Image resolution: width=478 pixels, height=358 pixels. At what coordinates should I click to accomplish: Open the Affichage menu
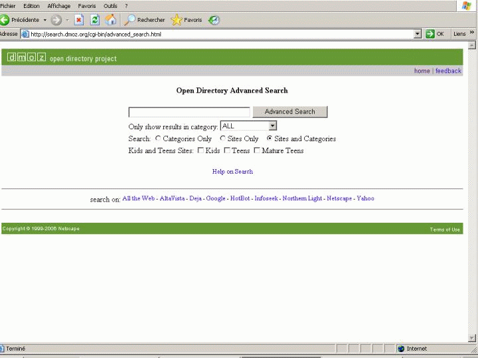point(59,6)
